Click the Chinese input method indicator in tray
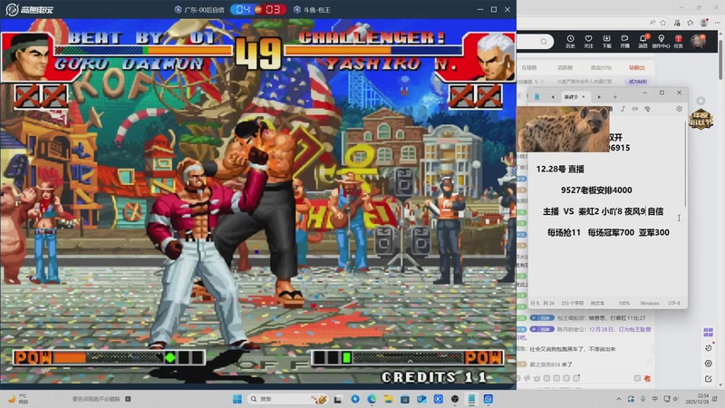 654,399
